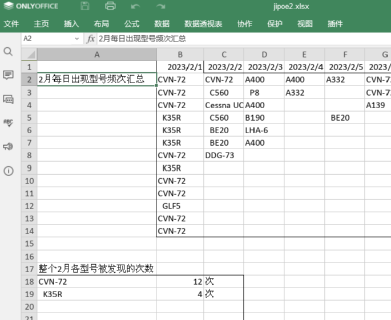Image resolution: width=391 pixels, height=320 pixels.
Task: Select column F header
Action: tap(345, 55)
